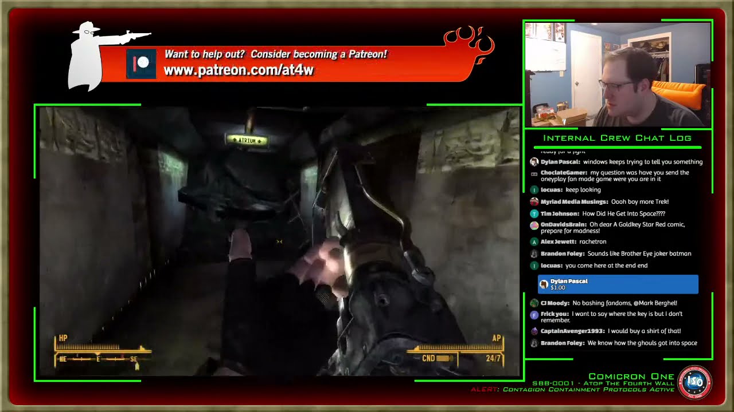Click Dylan Pascal's avatar in the blue donation card
Screen dimensions: 734x412
point(544,284)
